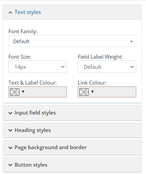The width and height of the screenshot is (146, 174).
Task: Click the up chevron beside Text styles
Action: coord(10,13)
